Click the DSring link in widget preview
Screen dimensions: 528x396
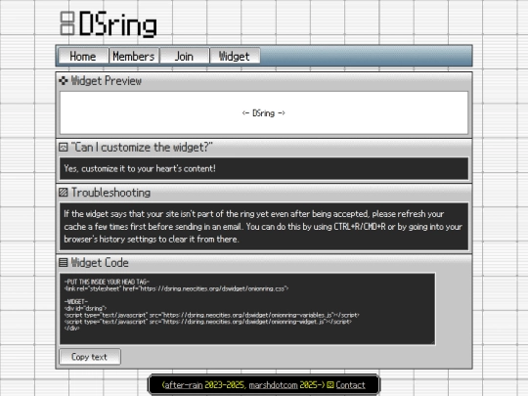[263, 113]
